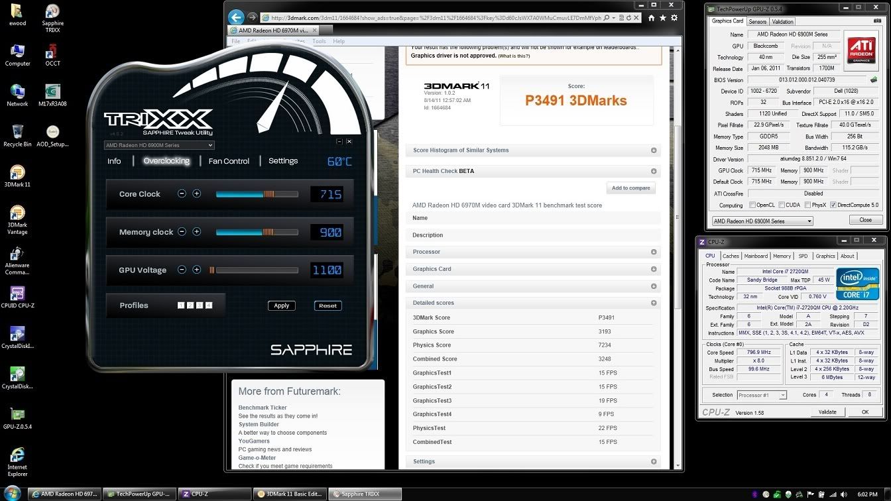Image resolution: width=891 pixels, height=501 pixels.
Task: Click GPU-Z screenshot camera icon
Action: (876, 21)
